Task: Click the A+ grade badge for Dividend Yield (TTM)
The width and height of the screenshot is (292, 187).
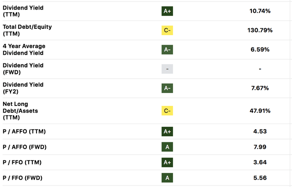Action: click(x=168, y=11)
